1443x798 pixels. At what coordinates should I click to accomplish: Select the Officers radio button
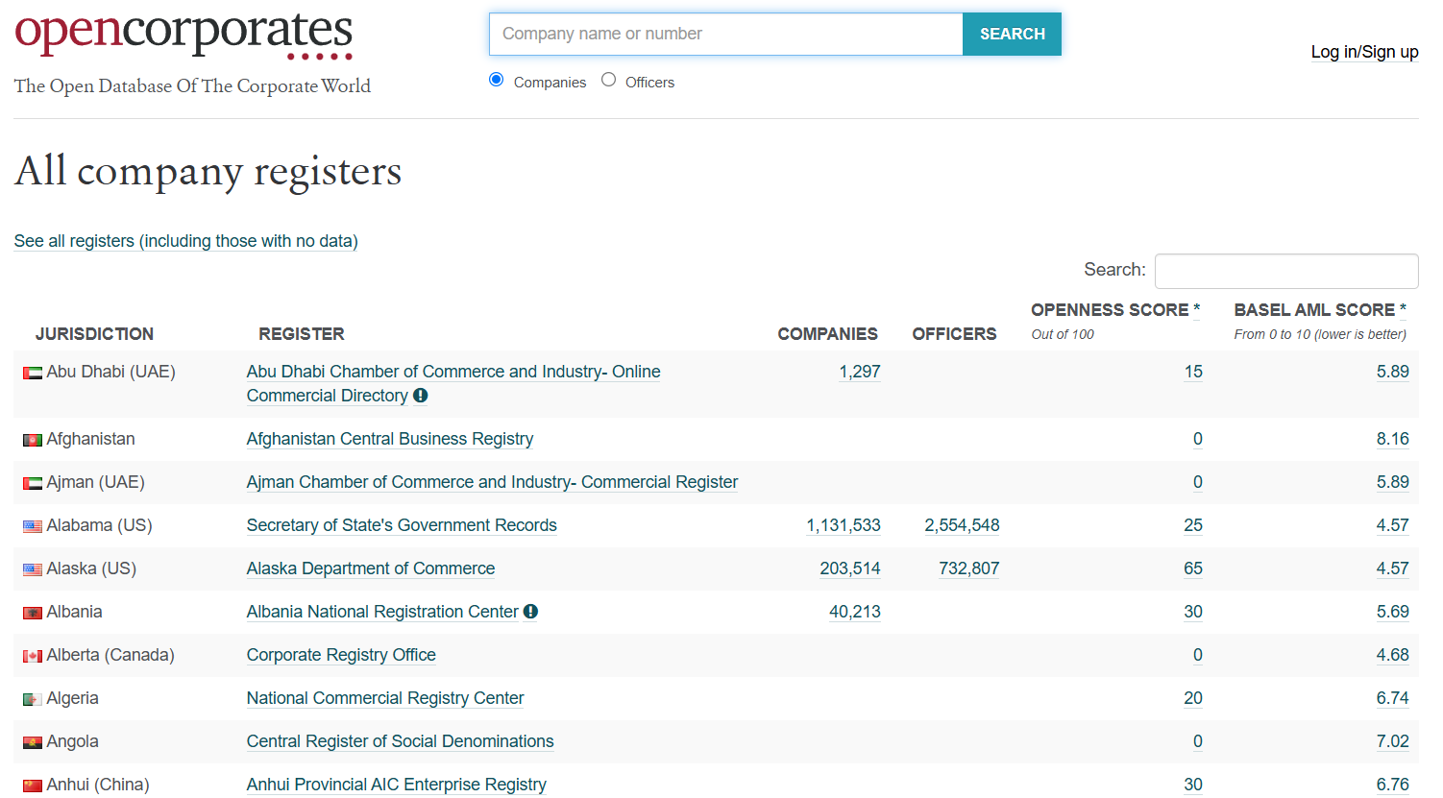point(609,80)
